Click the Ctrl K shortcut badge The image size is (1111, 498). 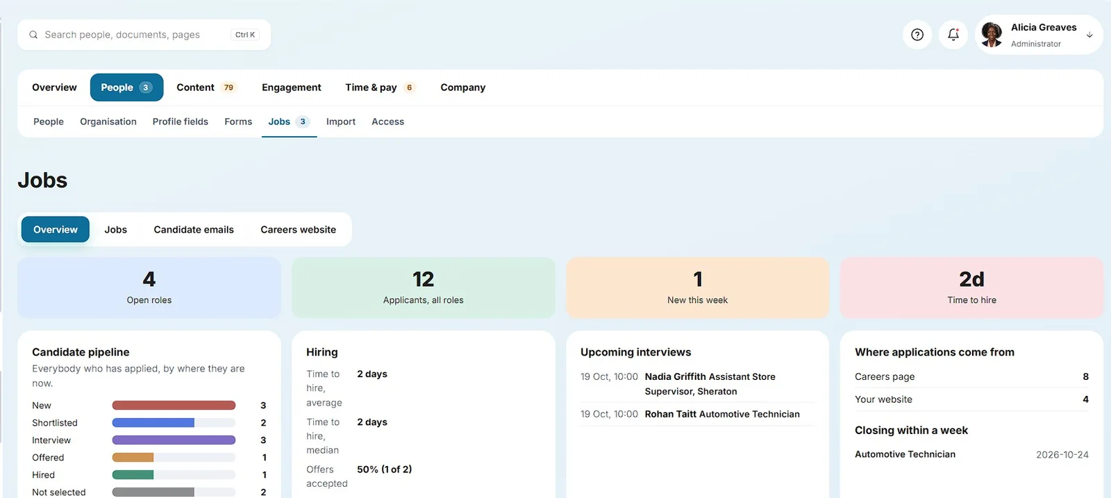245,35
